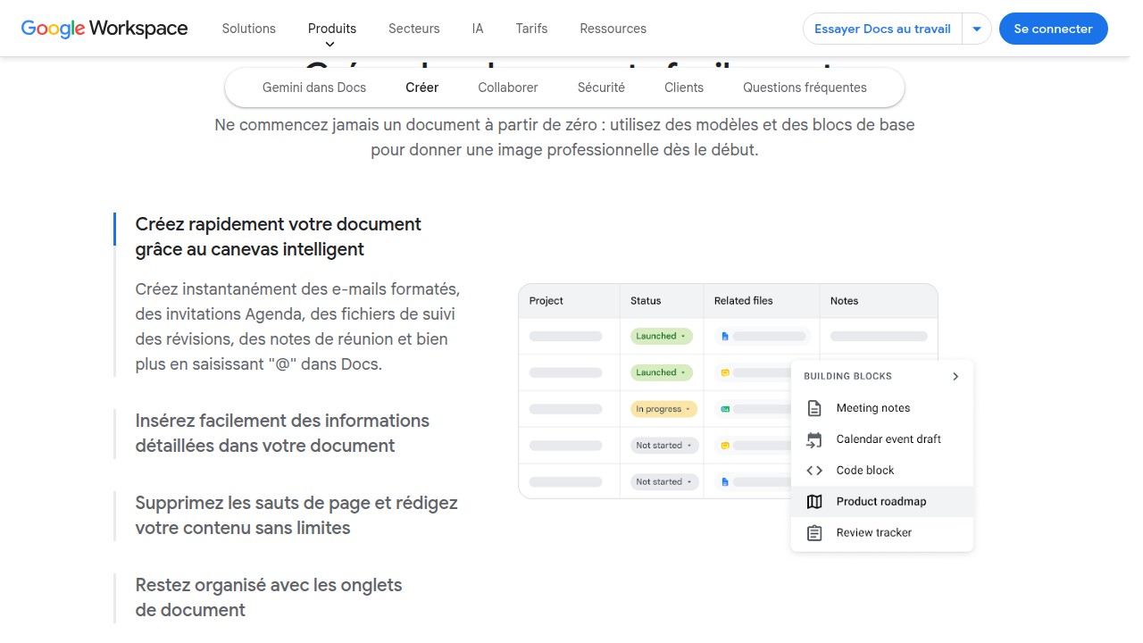Click the Code block brackets icon
Screen dimensions: 1143x643
click(814, 471)
